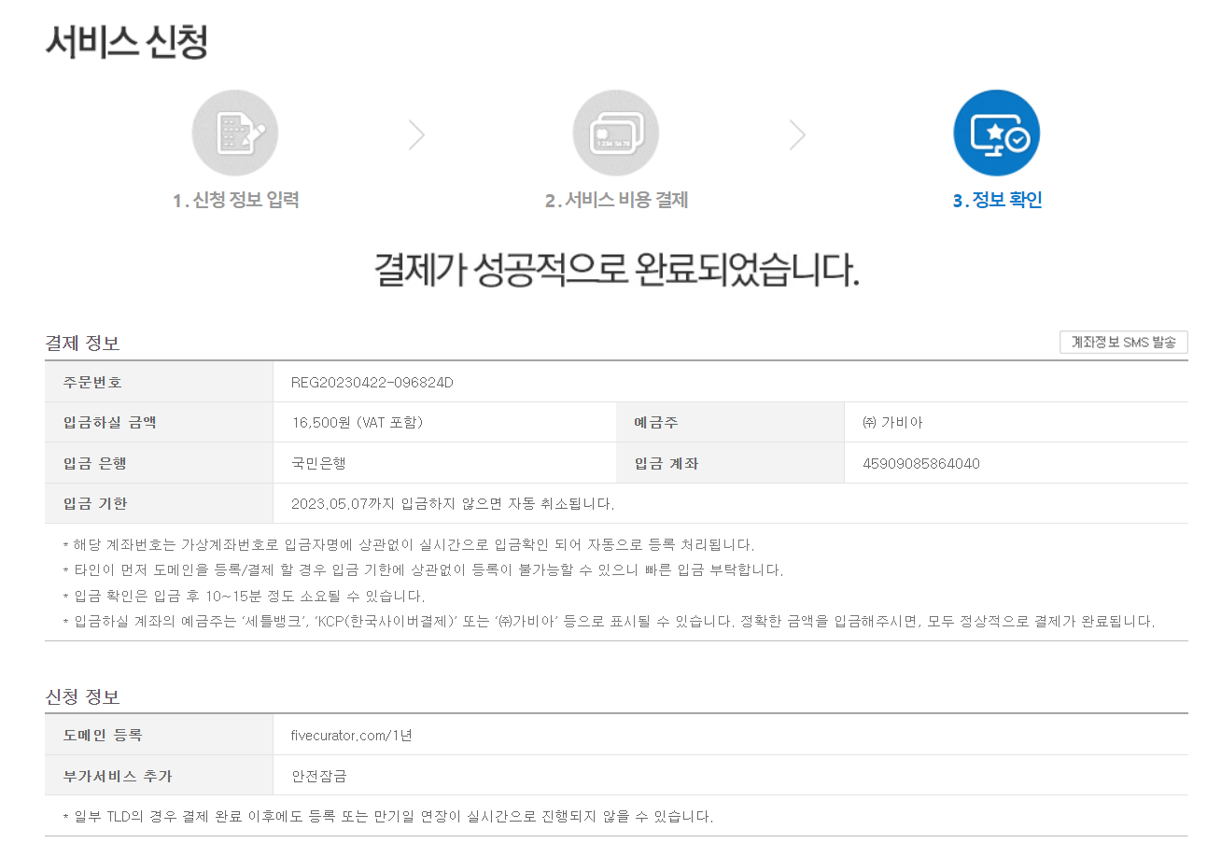Open the 3. 정보 확인 step label
The image size is (1207, 843).
[x=995, y=199]
